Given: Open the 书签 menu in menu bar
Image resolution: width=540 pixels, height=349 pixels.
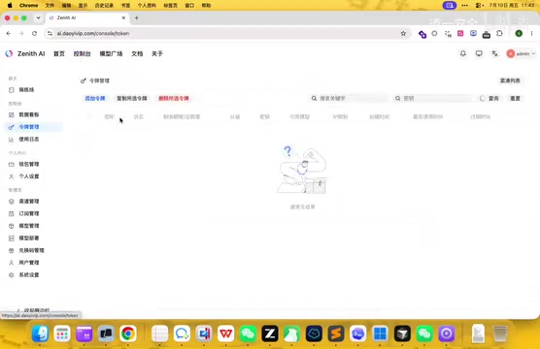Looking at the screenshot, I should click(125, 6).
